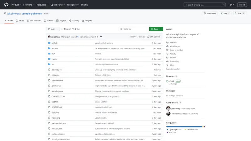Switch to the Security tab
This screenshot has height=141, width=251.
point(74,21)
